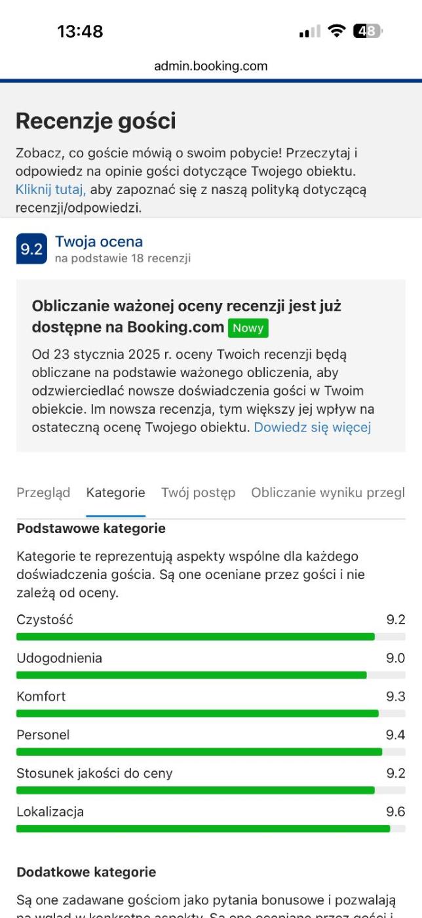This screenshot has height=918, width=422.
Task: Tap the battery status icon
Action: (368, 31)
